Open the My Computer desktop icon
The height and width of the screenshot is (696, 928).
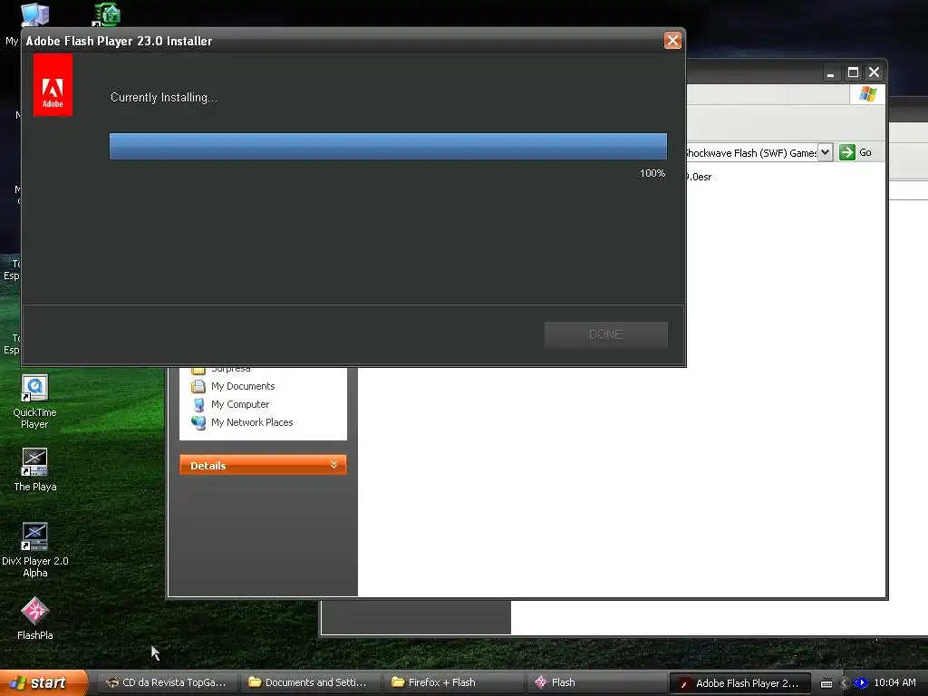34,14
